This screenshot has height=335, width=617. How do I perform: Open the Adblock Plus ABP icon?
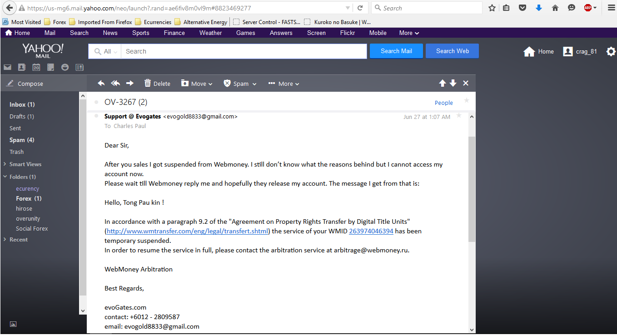pos(588,8)
